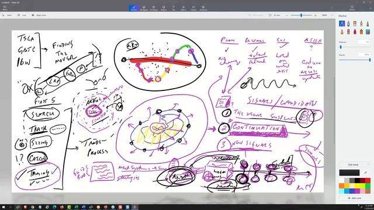Viewport: 374px width, 210px height.
Task: Open the History panel
Action: pos(352,8)
